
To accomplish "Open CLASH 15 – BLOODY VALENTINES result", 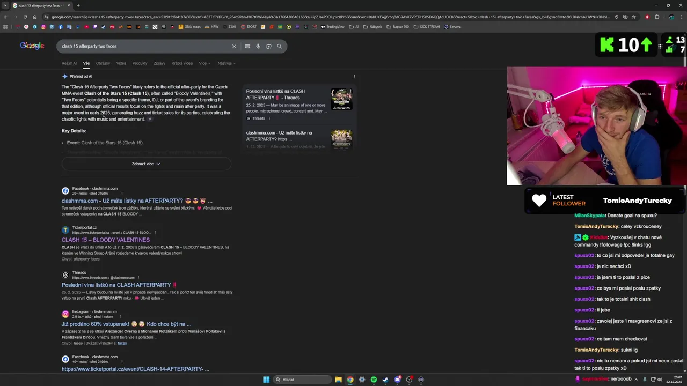I will (x=106, y=240).
